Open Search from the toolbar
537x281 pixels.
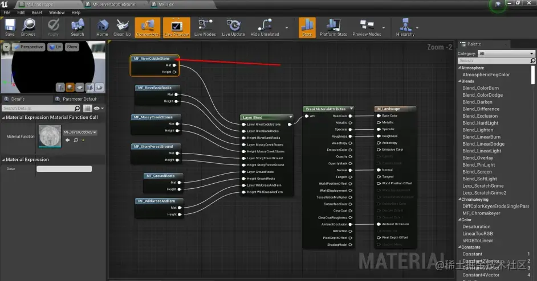click(78, 27)
